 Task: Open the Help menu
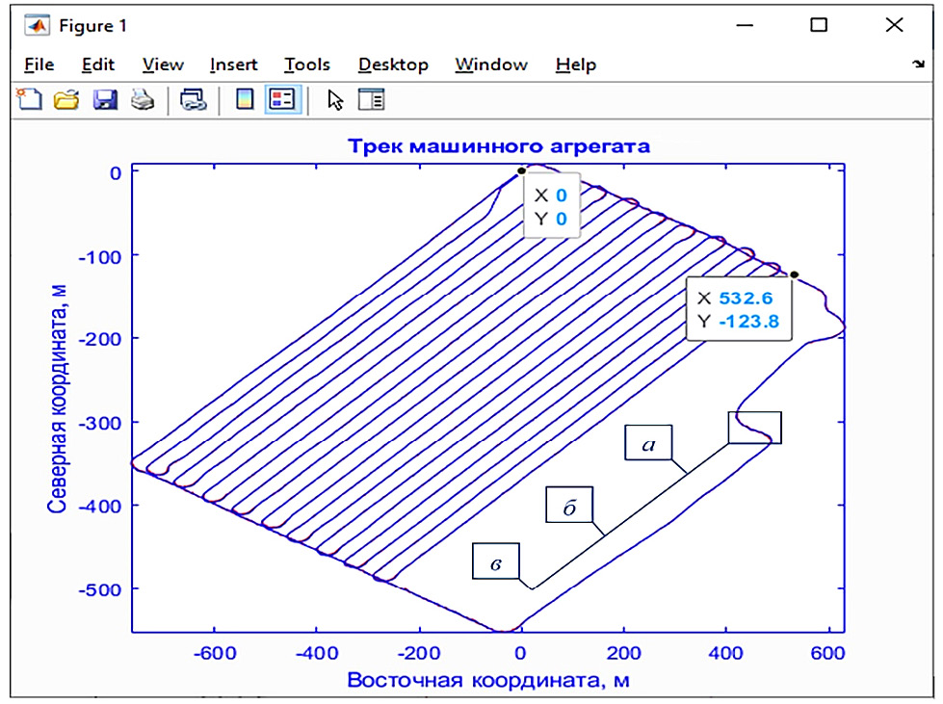pyautogui.click(x=575, y=65)
